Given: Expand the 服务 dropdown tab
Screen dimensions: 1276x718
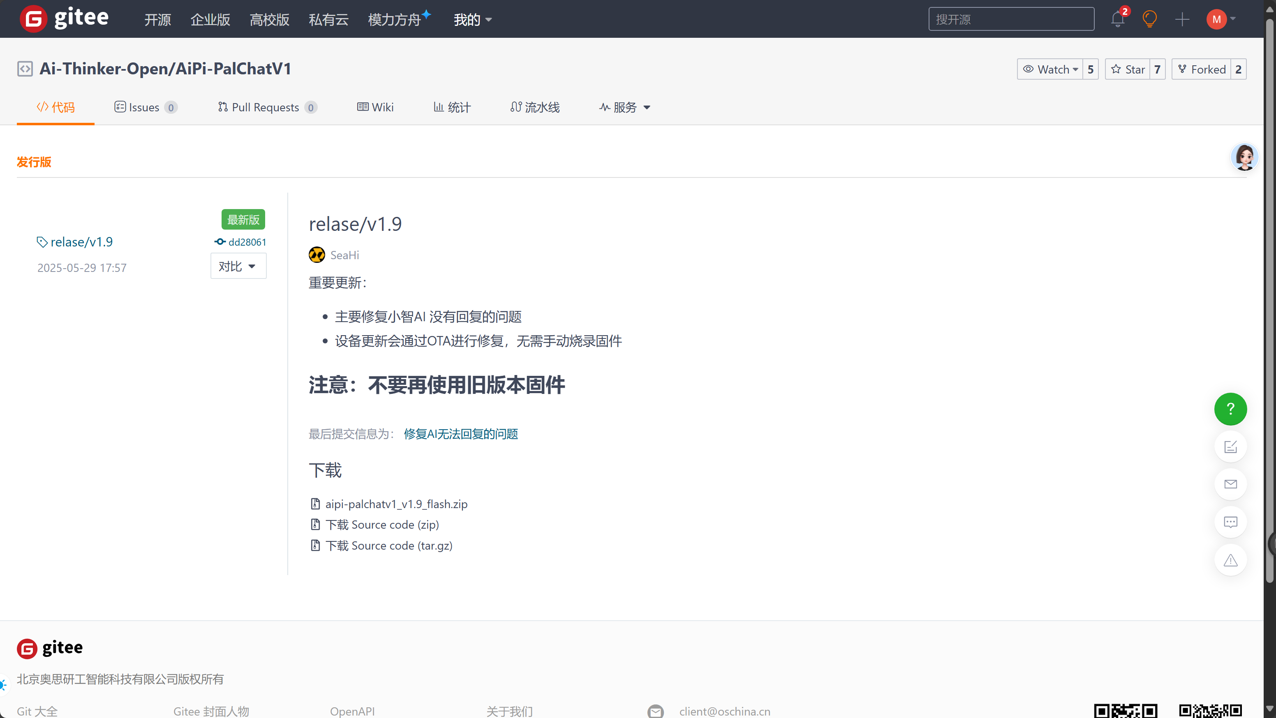Looking at the screenshot, I should click(624, 107).
